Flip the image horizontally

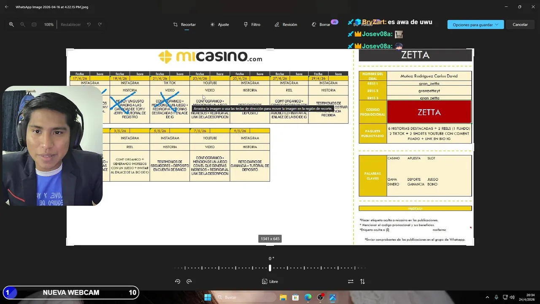[x=351, y=282]
